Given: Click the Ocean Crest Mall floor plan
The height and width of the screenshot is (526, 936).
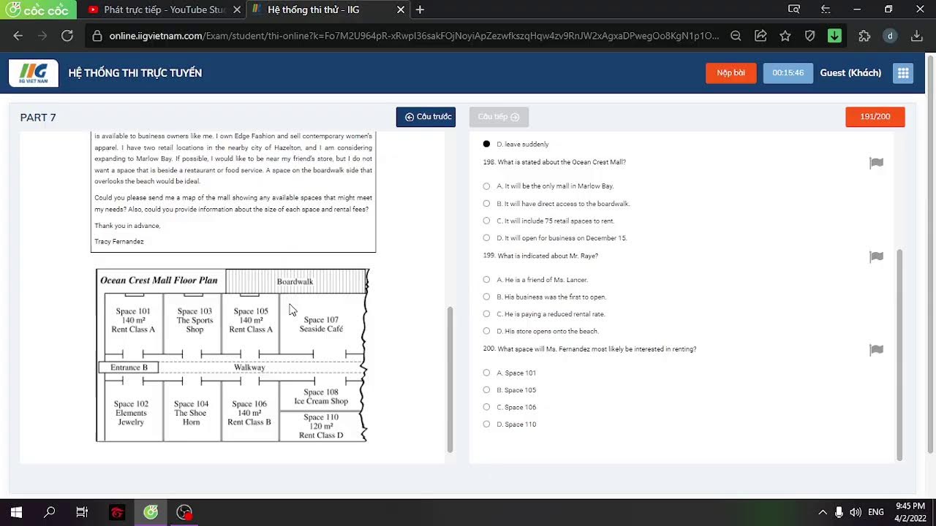Looking at the screenshot, I should [x=233, y=355].
